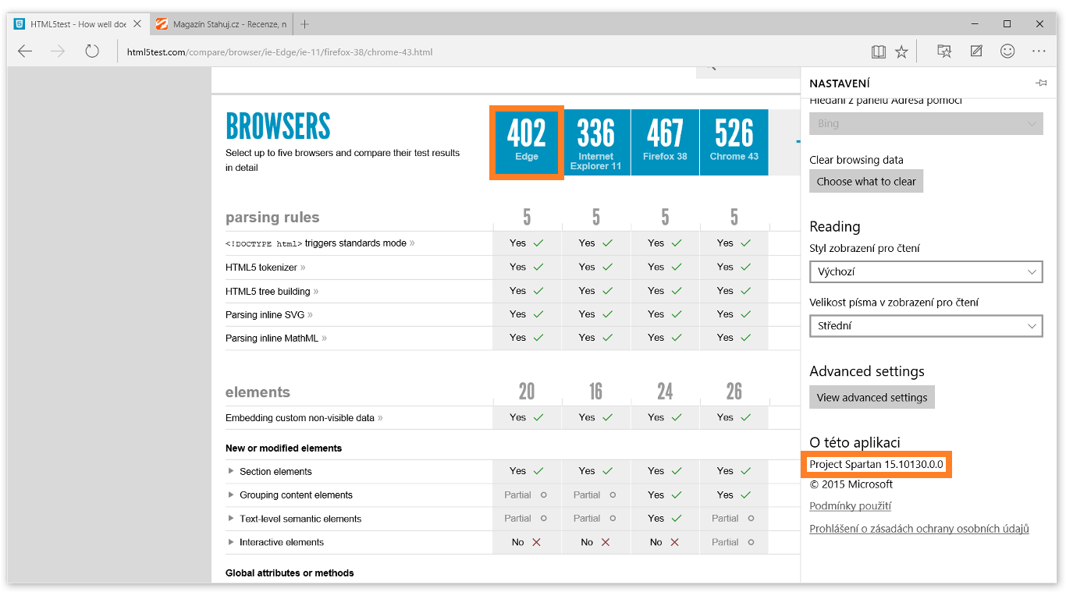This screenshot has height=599, width=1066.
Task: Switch to the HTML5test tab
Action: click(x=78, y=24)
